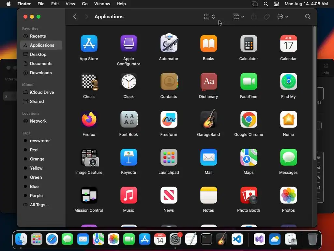Viewport: 334px width, 251px height.
Task: Open Desktop in the sidebar
Action: (x=41, y=55)
